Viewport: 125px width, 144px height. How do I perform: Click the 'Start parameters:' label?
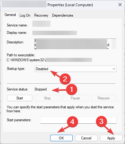coord(19,120)
